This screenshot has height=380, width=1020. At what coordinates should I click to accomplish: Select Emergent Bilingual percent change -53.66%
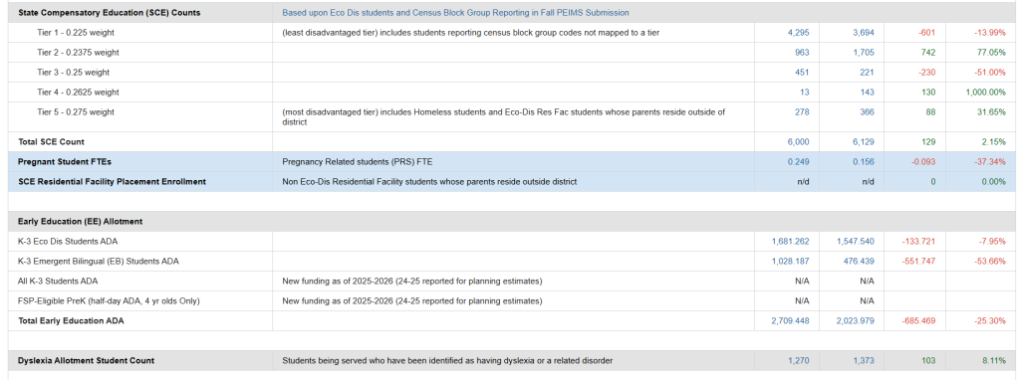click(x=989, y=262)
